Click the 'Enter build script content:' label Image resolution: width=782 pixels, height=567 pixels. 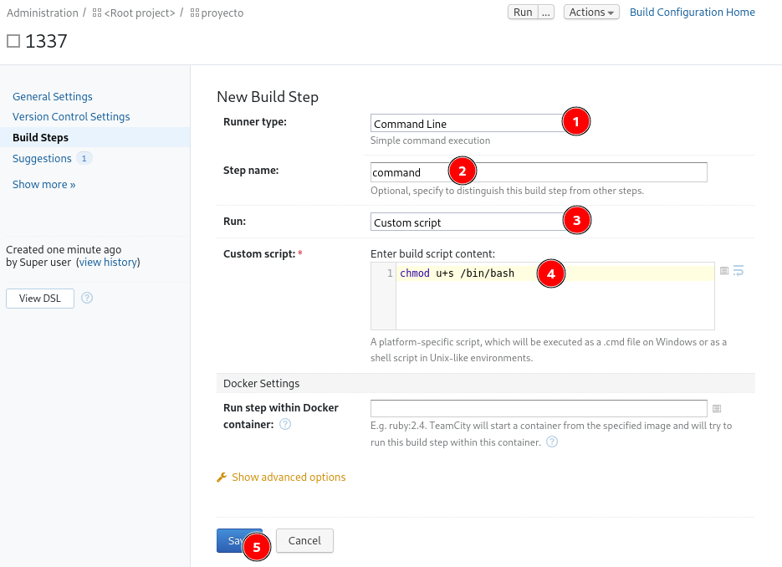pyautogui.click(x=433, y=254)
